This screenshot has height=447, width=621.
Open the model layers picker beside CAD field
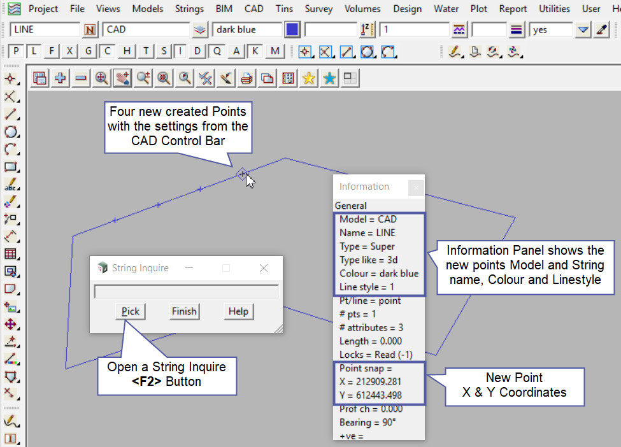201,30
